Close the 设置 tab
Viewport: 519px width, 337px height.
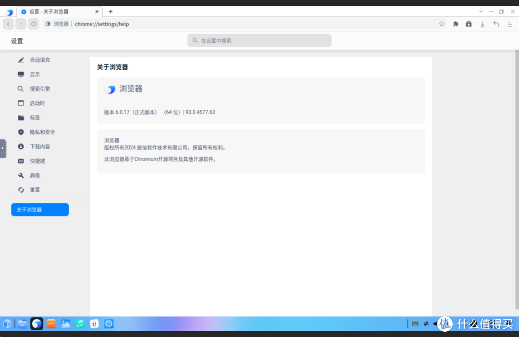(x=97, y=12)
